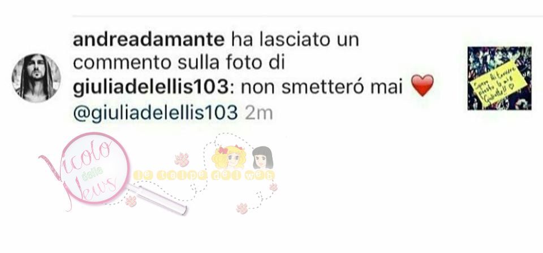Click the 'non smetteró mai' comment text
The width and height of the screenshot is (543, 253).
pos(322,88)
